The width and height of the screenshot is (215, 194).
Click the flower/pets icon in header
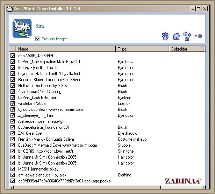165,36
